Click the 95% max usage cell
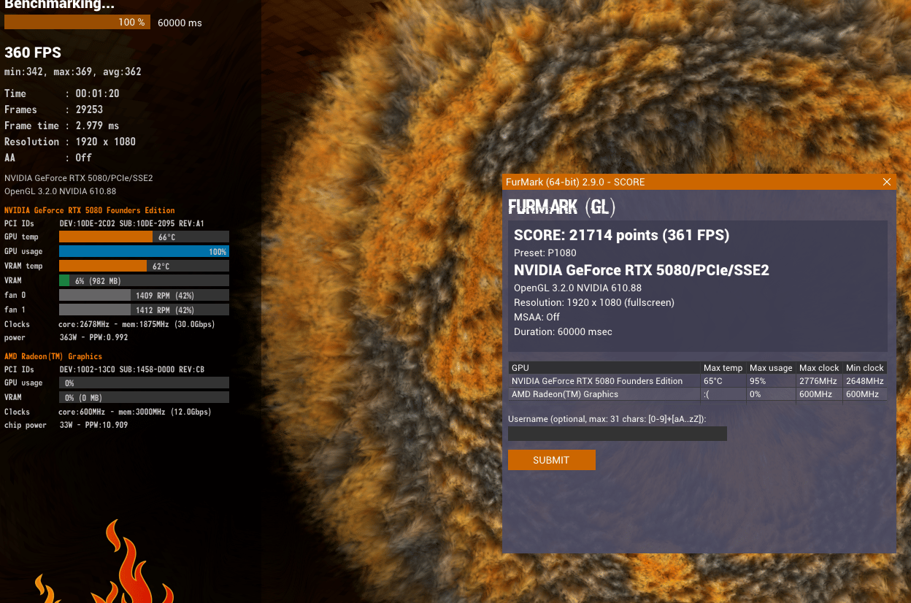 [x=758, y=381]
